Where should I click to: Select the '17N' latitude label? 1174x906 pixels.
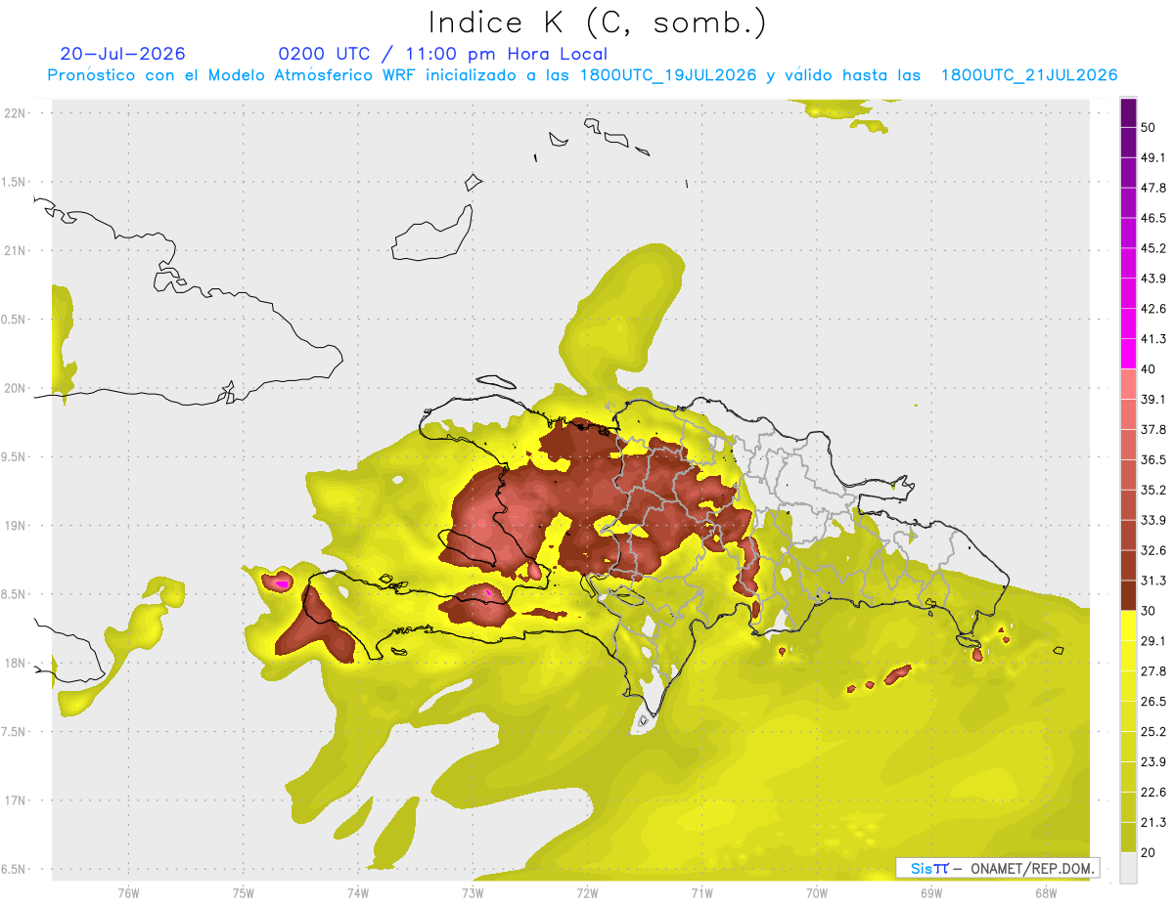[15, 800]
